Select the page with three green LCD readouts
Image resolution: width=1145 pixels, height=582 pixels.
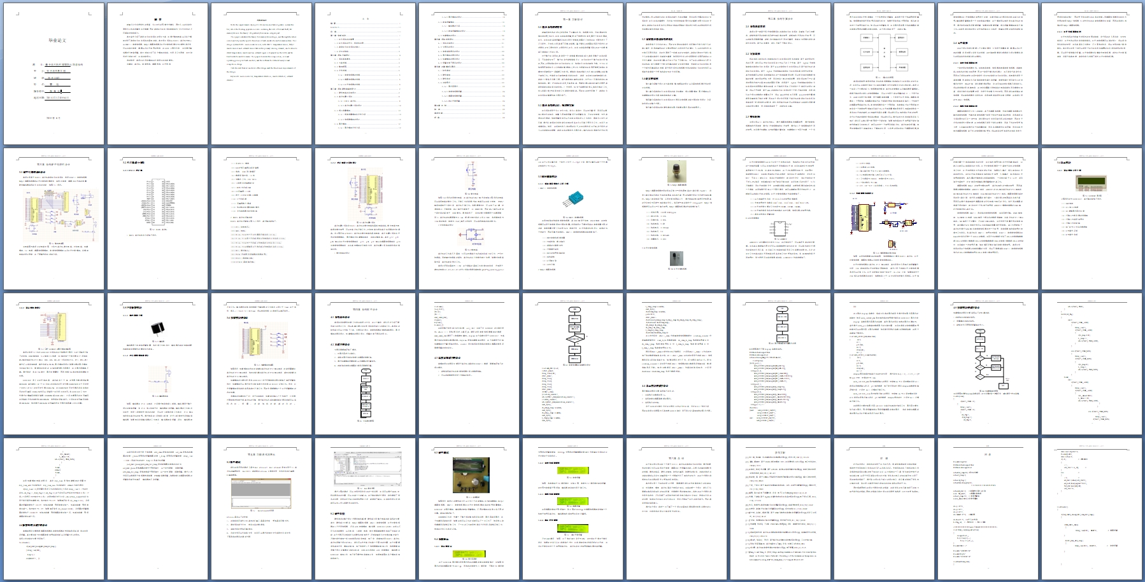(x=572, y=508)
